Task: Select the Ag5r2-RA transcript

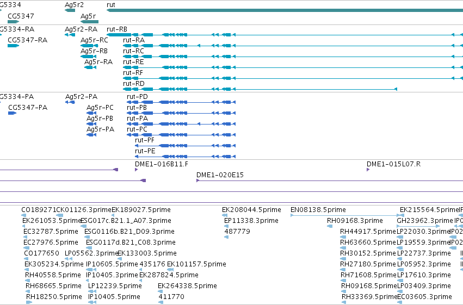Action: point(81,29)
